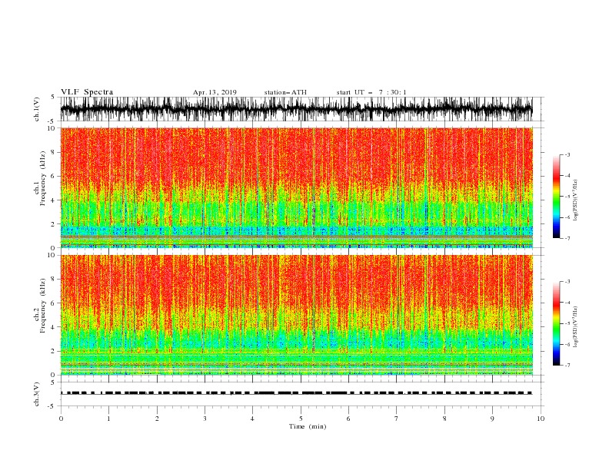Select the date text 'Apr. 13, 2019'

click(215, 92)
